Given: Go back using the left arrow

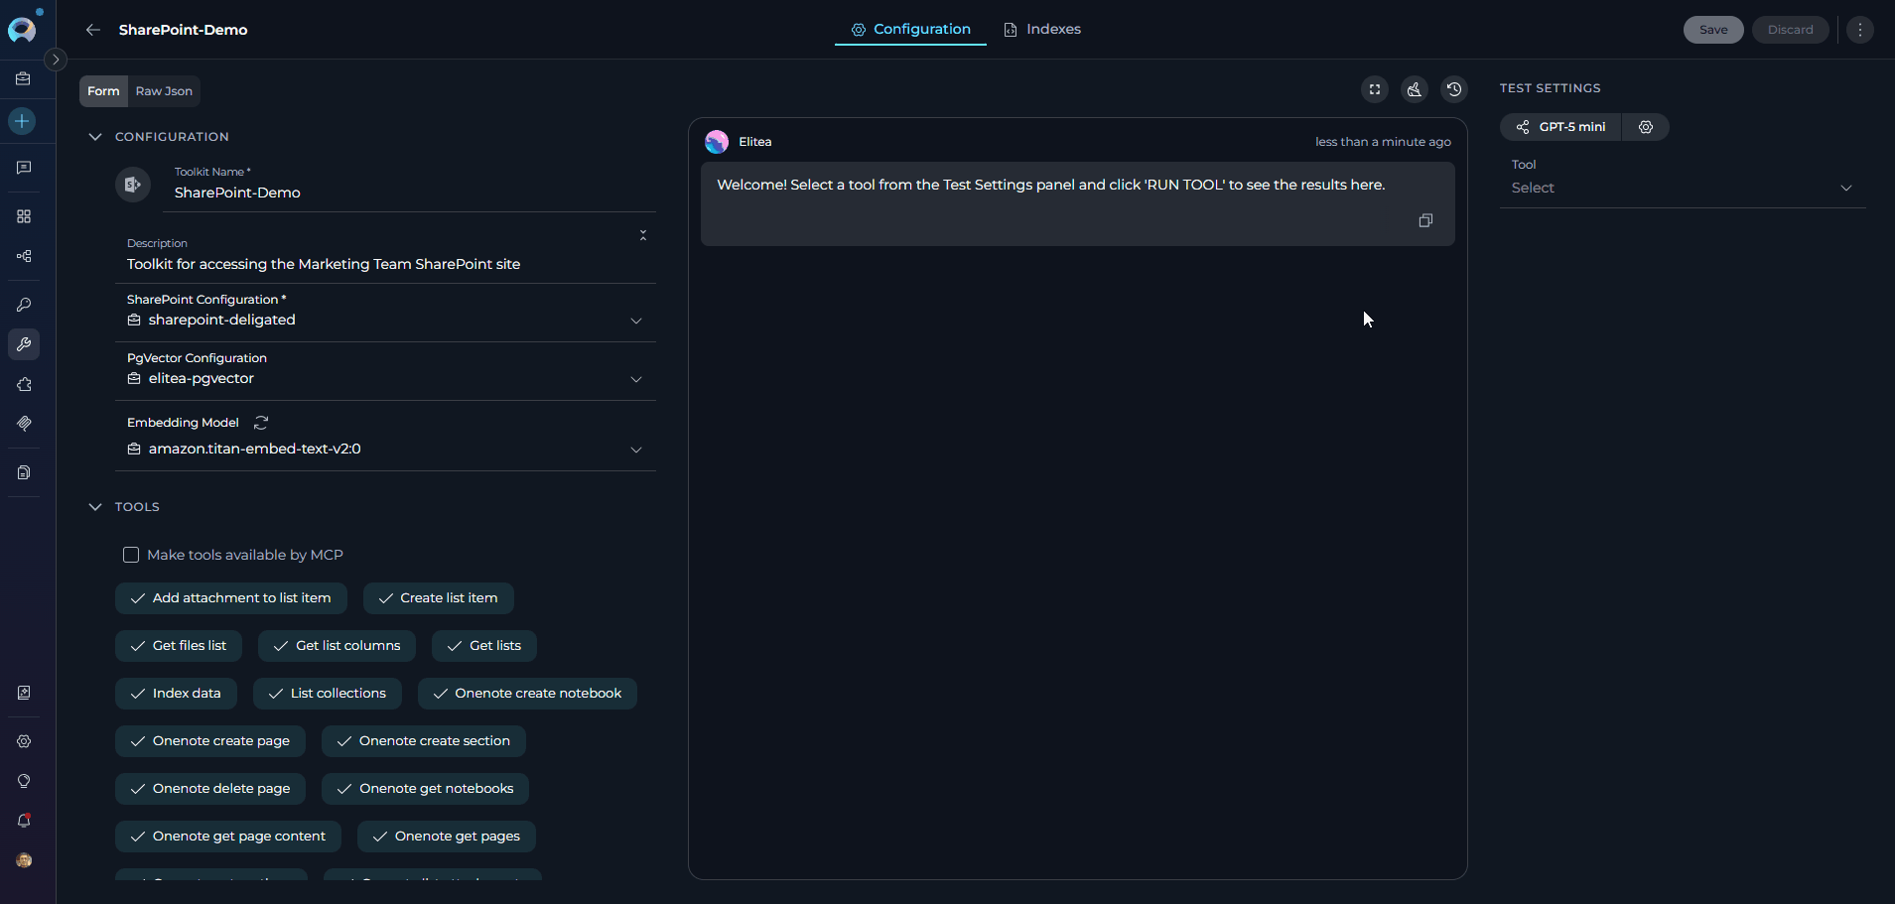Looking at the screenshot, I should tap(93, 30).
